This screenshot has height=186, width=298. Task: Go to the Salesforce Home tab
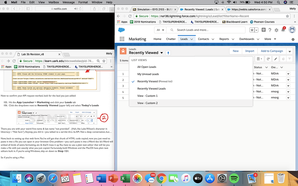157,39
